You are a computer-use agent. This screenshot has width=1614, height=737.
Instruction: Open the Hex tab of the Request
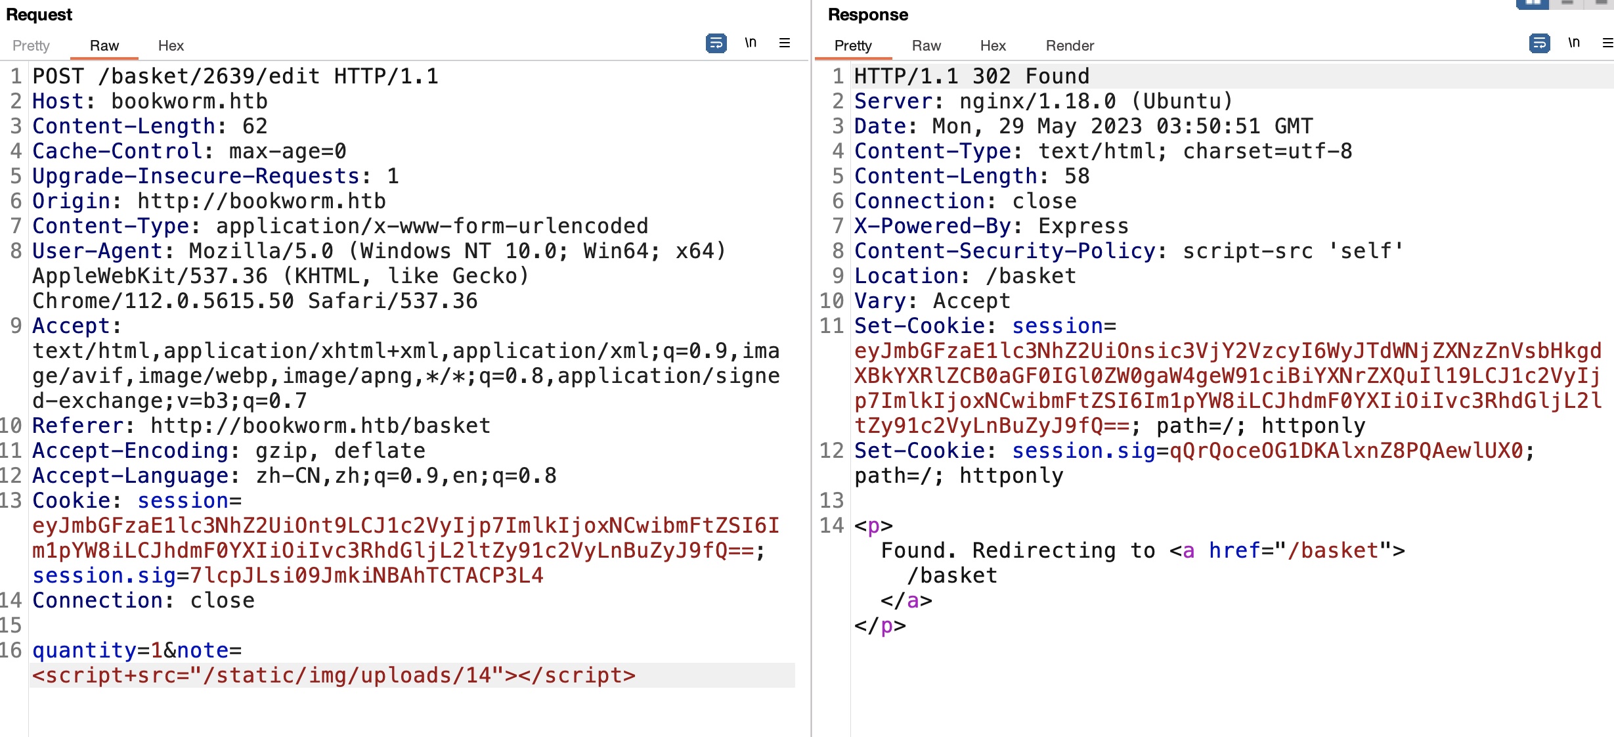(x=171, y=46)
